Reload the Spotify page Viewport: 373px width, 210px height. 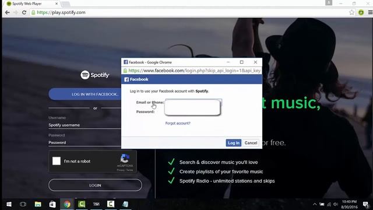24,12
